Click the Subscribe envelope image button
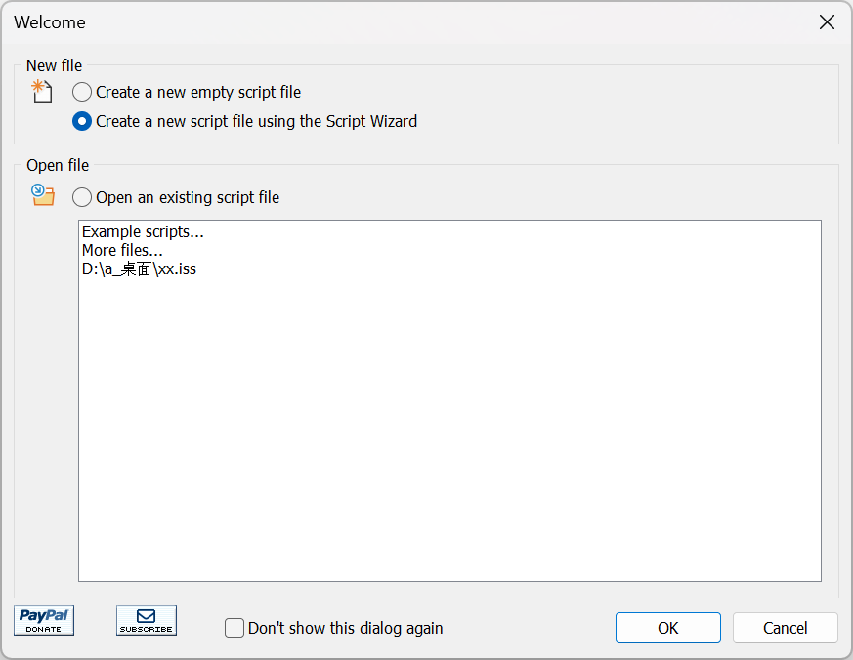The image size is (853, 660). (x=147, y=620)
